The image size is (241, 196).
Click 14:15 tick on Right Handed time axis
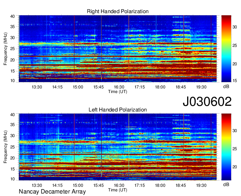tap(57, 87)
